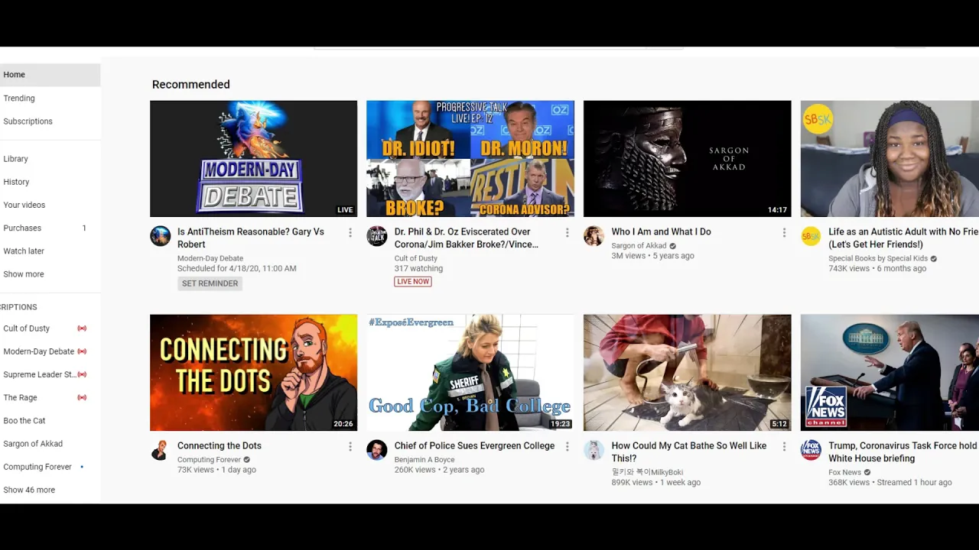Screen dimensions: 979x550
Task: Open options menu for Dr. Phil & Dr. Oz video
Action: [568, 232]
